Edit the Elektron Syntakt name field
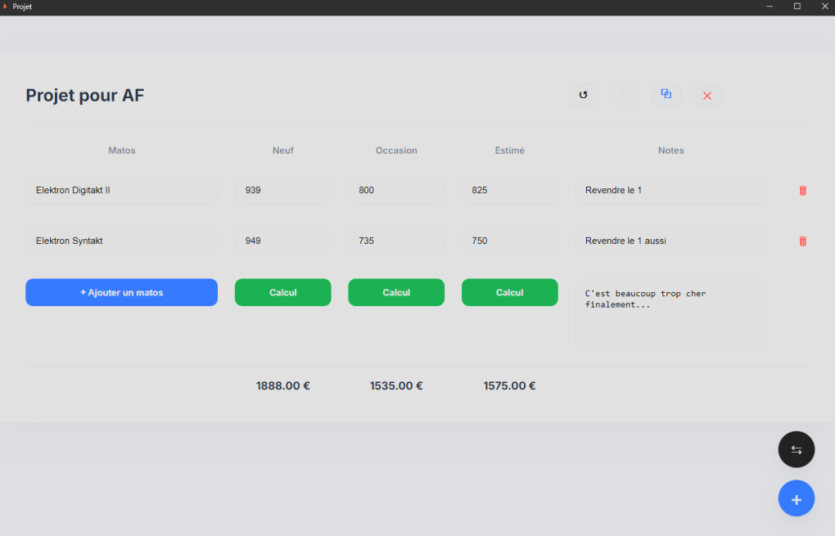The image size is (835, 536). pyautogui.click(x=121, y=241)
